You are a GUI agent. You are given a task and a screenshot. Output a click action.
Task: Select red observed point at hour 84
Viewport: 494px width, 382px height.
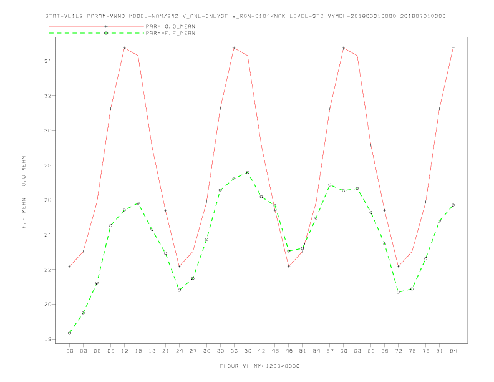[453, 48]
